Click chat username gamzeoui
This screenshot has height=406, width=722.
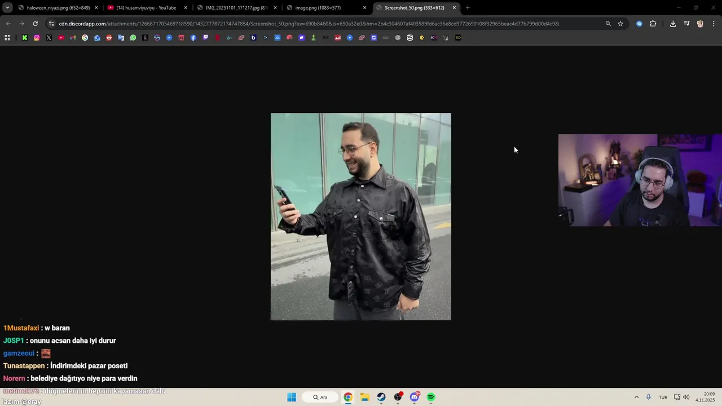(19, 353)
